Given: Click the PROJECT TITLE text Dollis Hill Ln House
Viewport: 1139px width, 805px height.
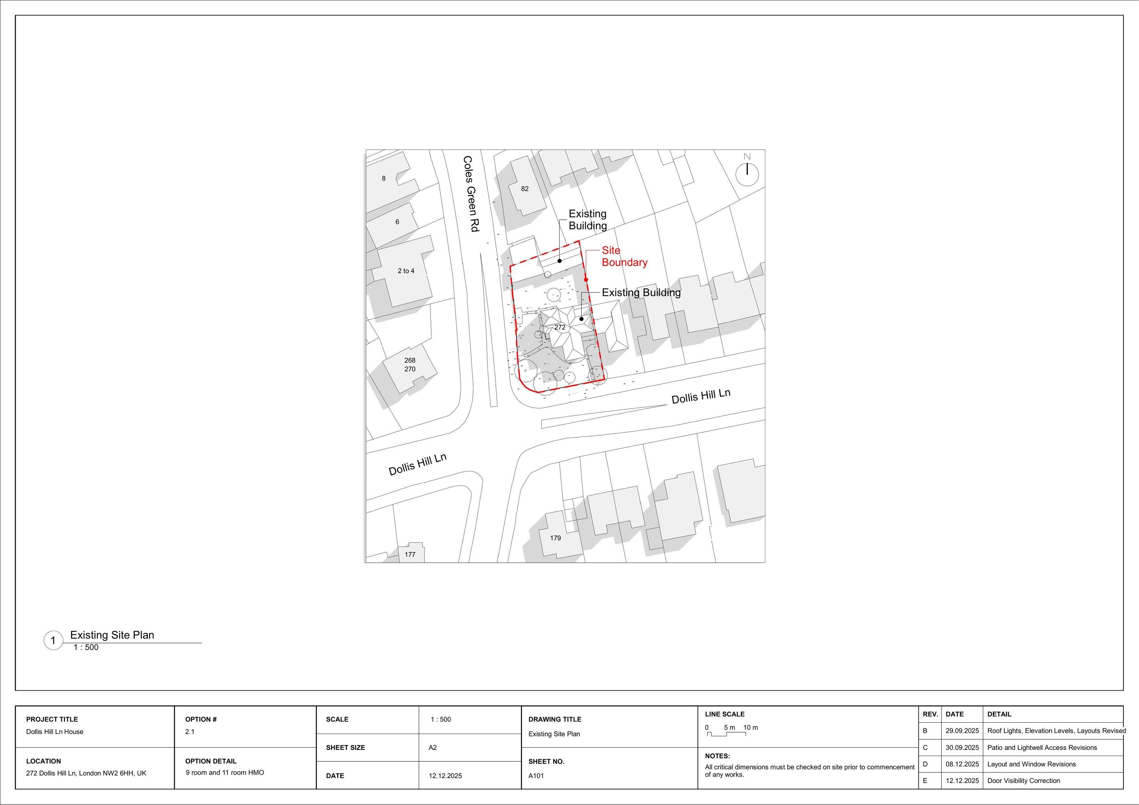Looking at the screenshot, I should pos(55,731).
